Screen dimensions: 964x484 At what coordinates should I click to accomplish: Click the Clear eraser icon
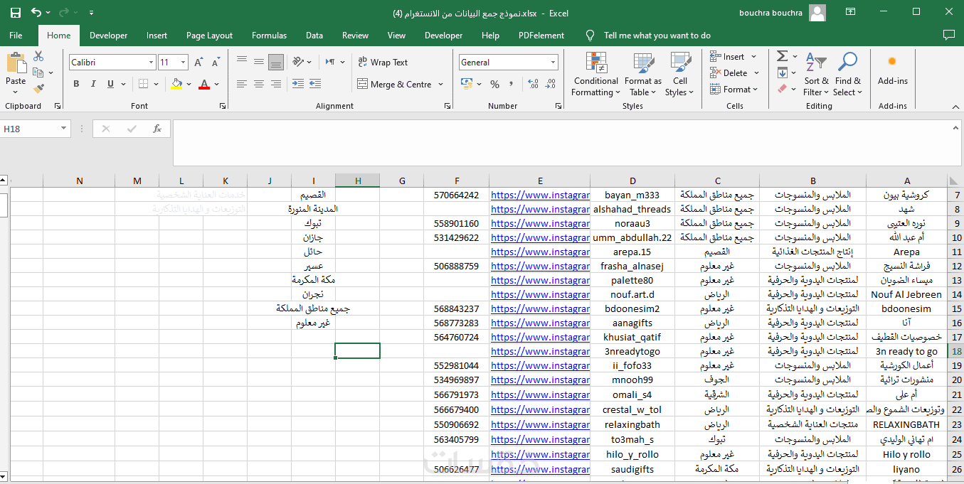pyautogui.click(x=782, y=89)
